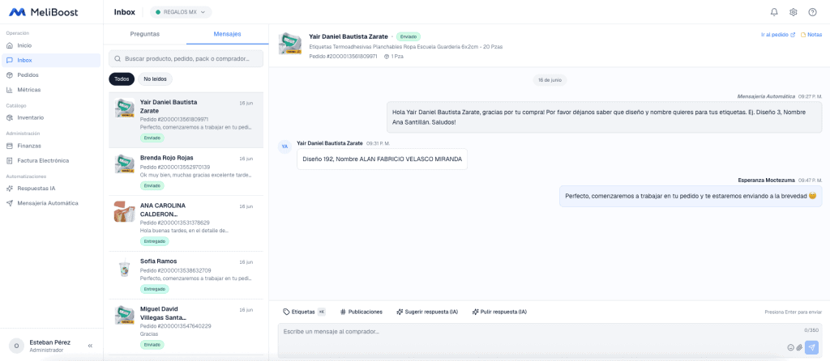Expand the REGALOS MX store dropdown
Image resolution: width=830 pixels, height=361 pixels.
click(181, 12)
